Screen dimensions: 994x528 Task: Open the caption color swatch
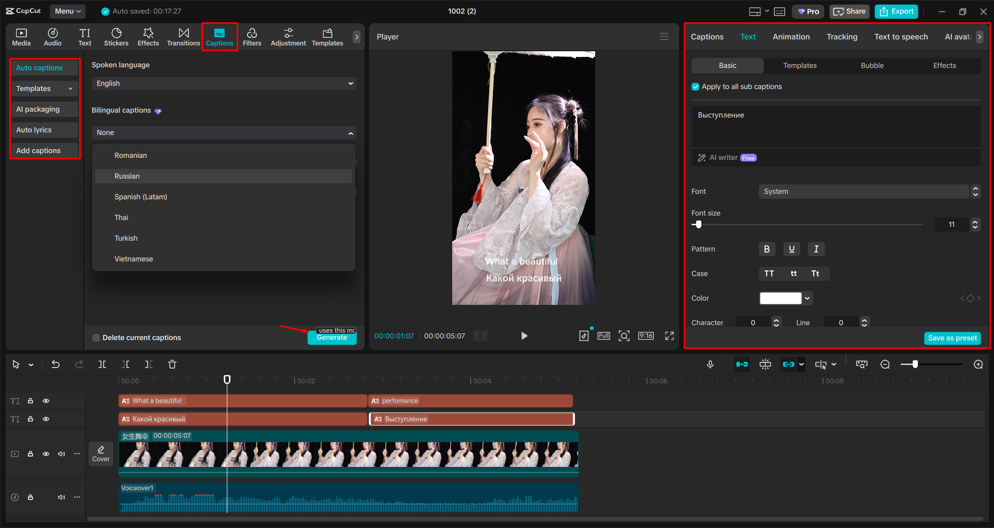tap(781, 298)
